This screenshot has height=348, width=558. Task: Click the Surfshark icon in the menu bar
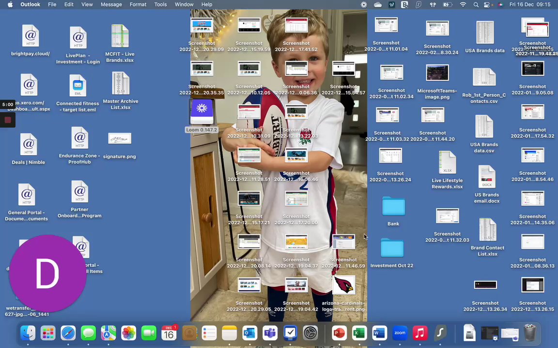[x=418, y=5]
